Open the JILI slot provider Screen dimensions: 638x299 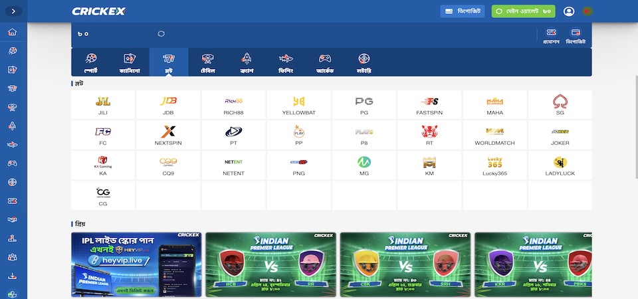tap(103, 105)
